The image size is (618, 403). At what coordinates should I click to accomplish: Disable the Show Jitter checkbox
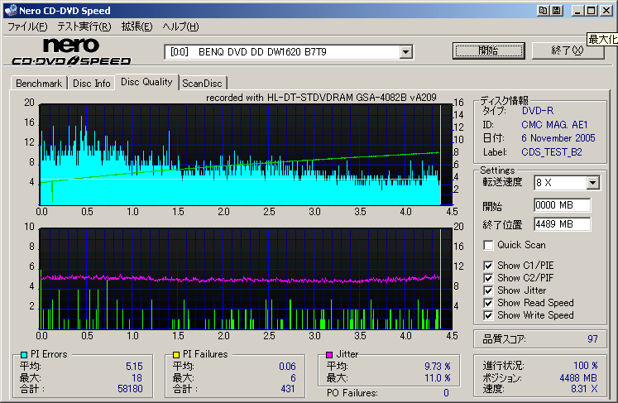coord(488,290)
